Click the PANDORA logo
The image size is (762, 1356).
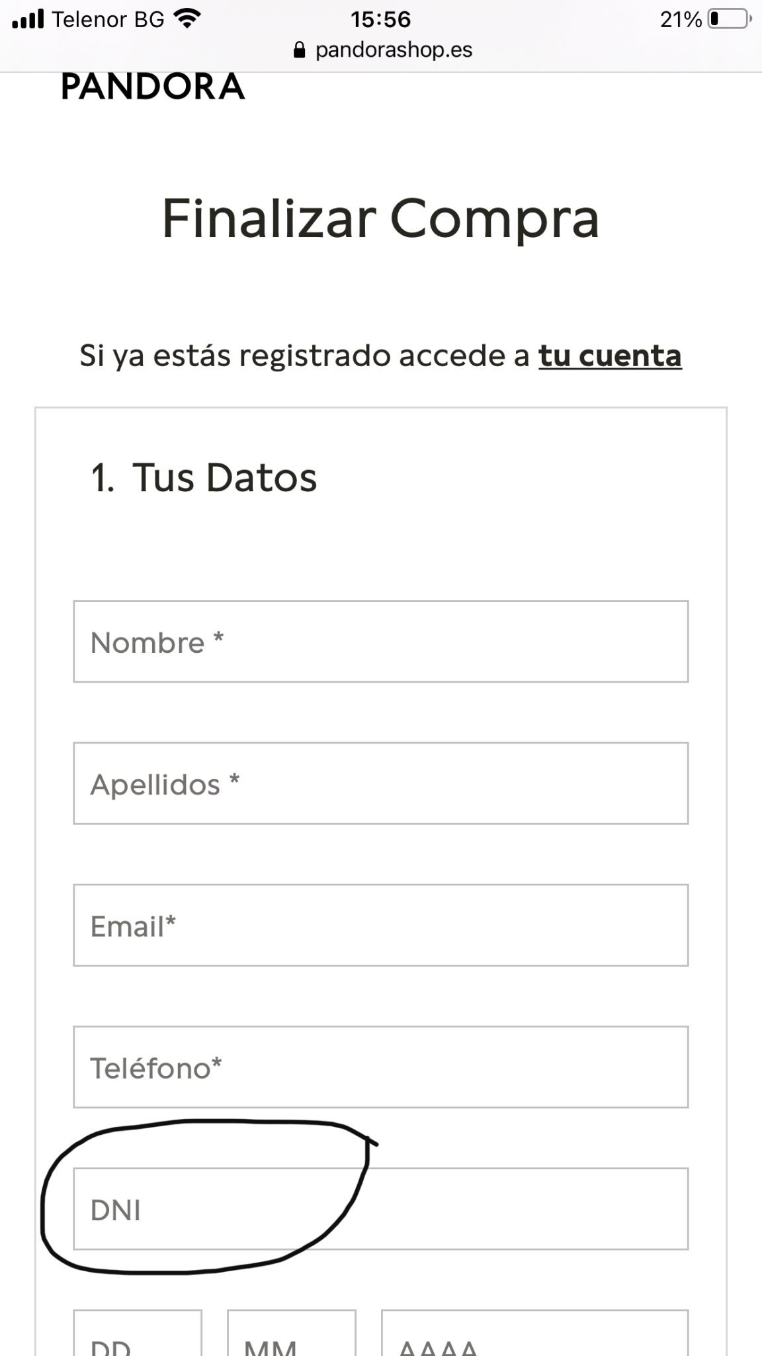coord(153,87)
